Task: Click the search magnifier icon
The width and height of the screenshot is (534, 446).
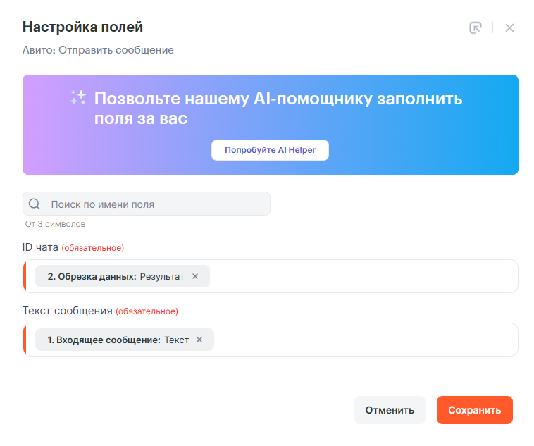Action: [x=35, y=204]
